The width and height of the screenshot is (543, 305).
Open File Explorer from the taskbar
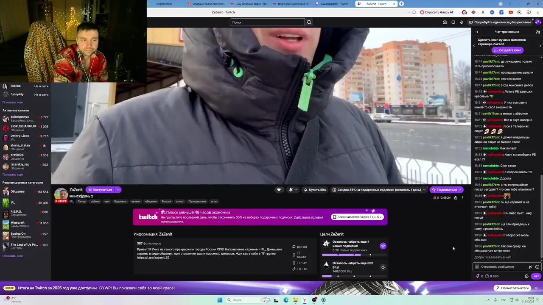[295, 300]
